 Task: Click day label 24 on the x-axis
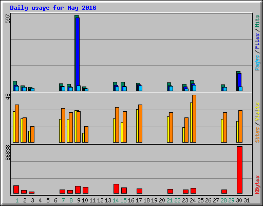click(193, 200)
